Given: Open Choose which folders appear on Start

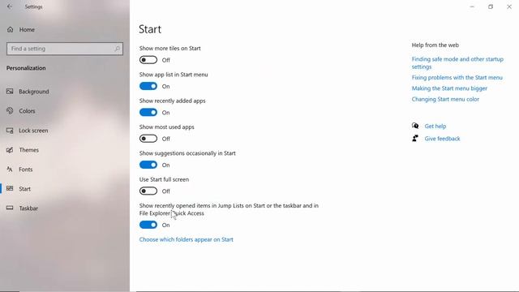Looking at the screenshot, I should (186, 239).
